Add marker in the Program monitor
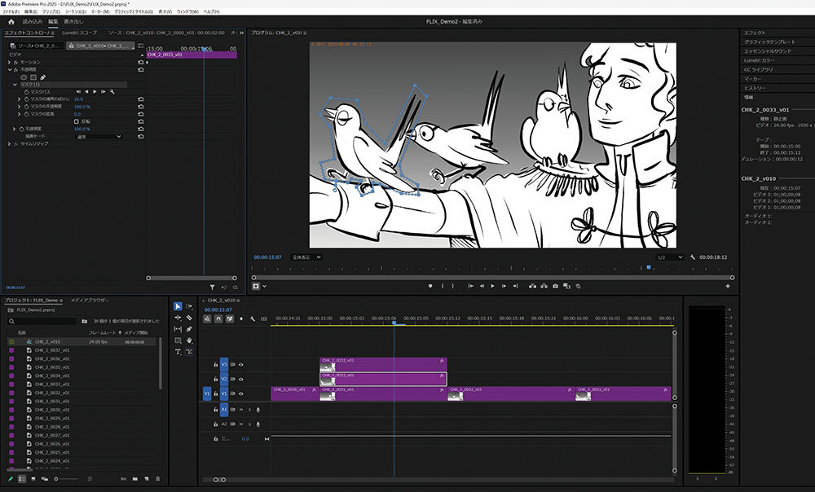The width and height of the screenshot is (815, 492). click(430, 286)
